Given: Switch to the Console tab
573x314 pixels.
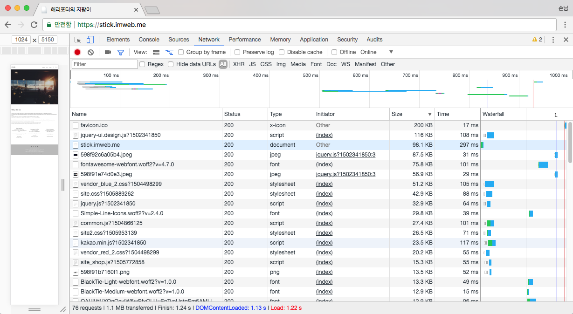Looking at the screenshot, I should pyautogui.click(x=149, y=40).
